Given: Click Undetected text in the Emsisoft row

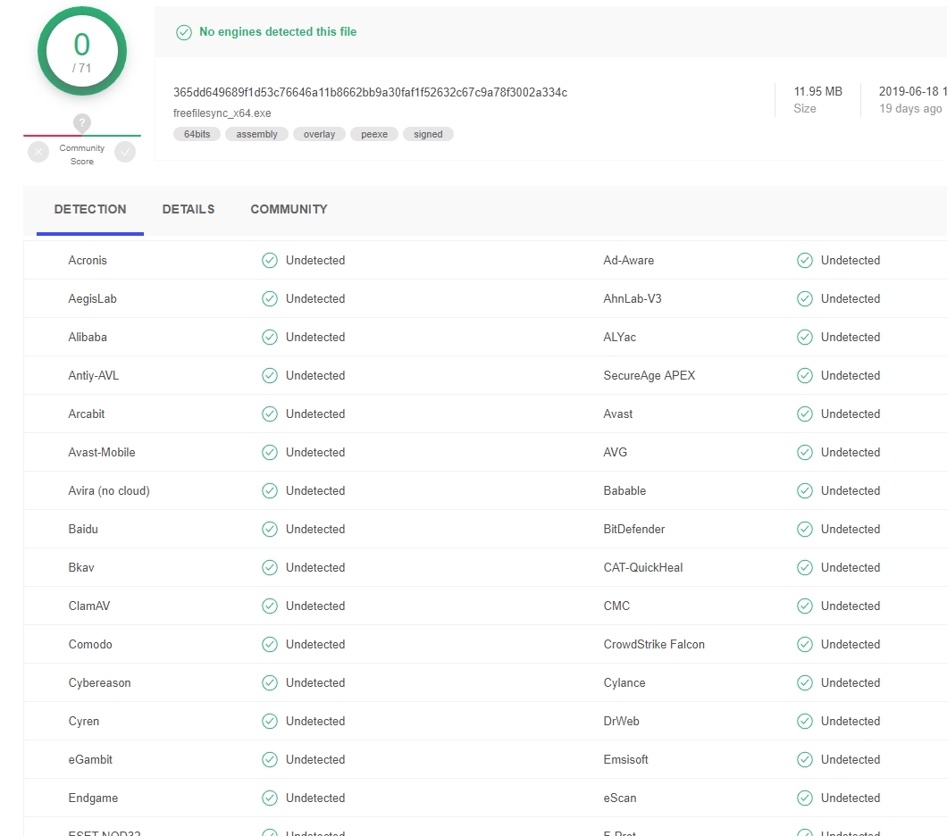Looking at the screenshot, I should tap(851, 760).
